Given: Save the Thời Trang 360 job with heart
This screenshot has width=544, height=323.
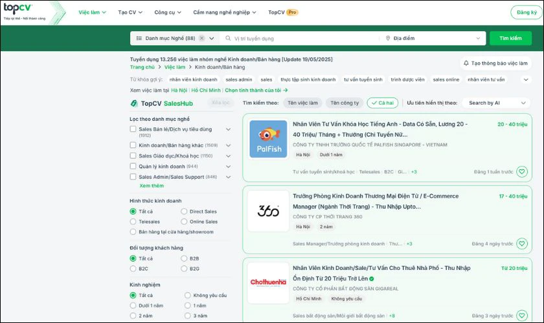Looking at the screenshot, I should click(x=522, y=244).
